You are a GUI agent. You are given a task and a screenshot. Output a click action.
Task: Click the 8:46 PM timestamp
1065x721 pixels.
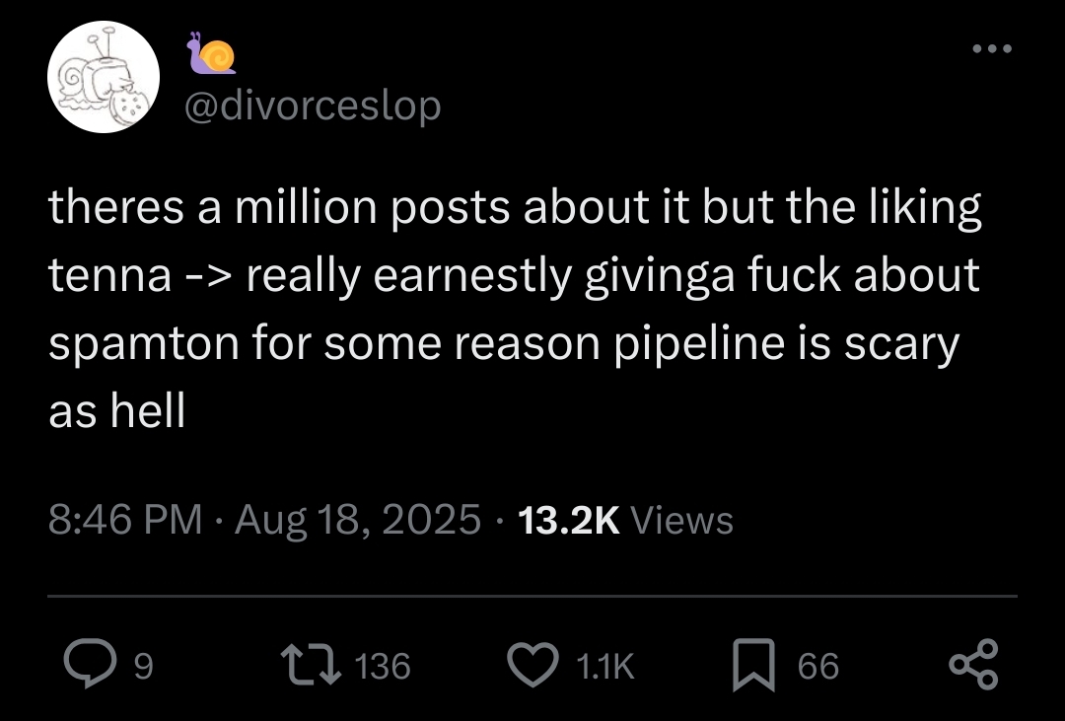click(124, 519)
